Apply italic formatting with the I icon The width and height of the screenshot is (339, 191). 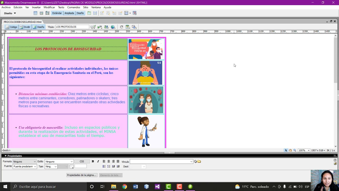pos(98,161)
